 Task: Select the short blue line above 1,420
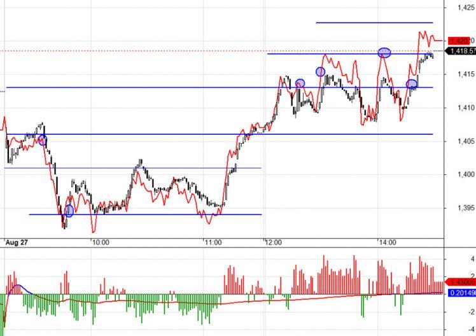(374, 22)
